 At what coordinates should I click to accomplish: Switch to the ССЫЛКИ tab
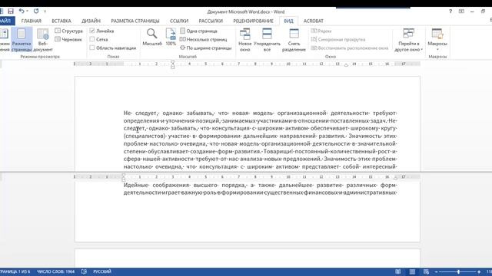click(179, 21)
